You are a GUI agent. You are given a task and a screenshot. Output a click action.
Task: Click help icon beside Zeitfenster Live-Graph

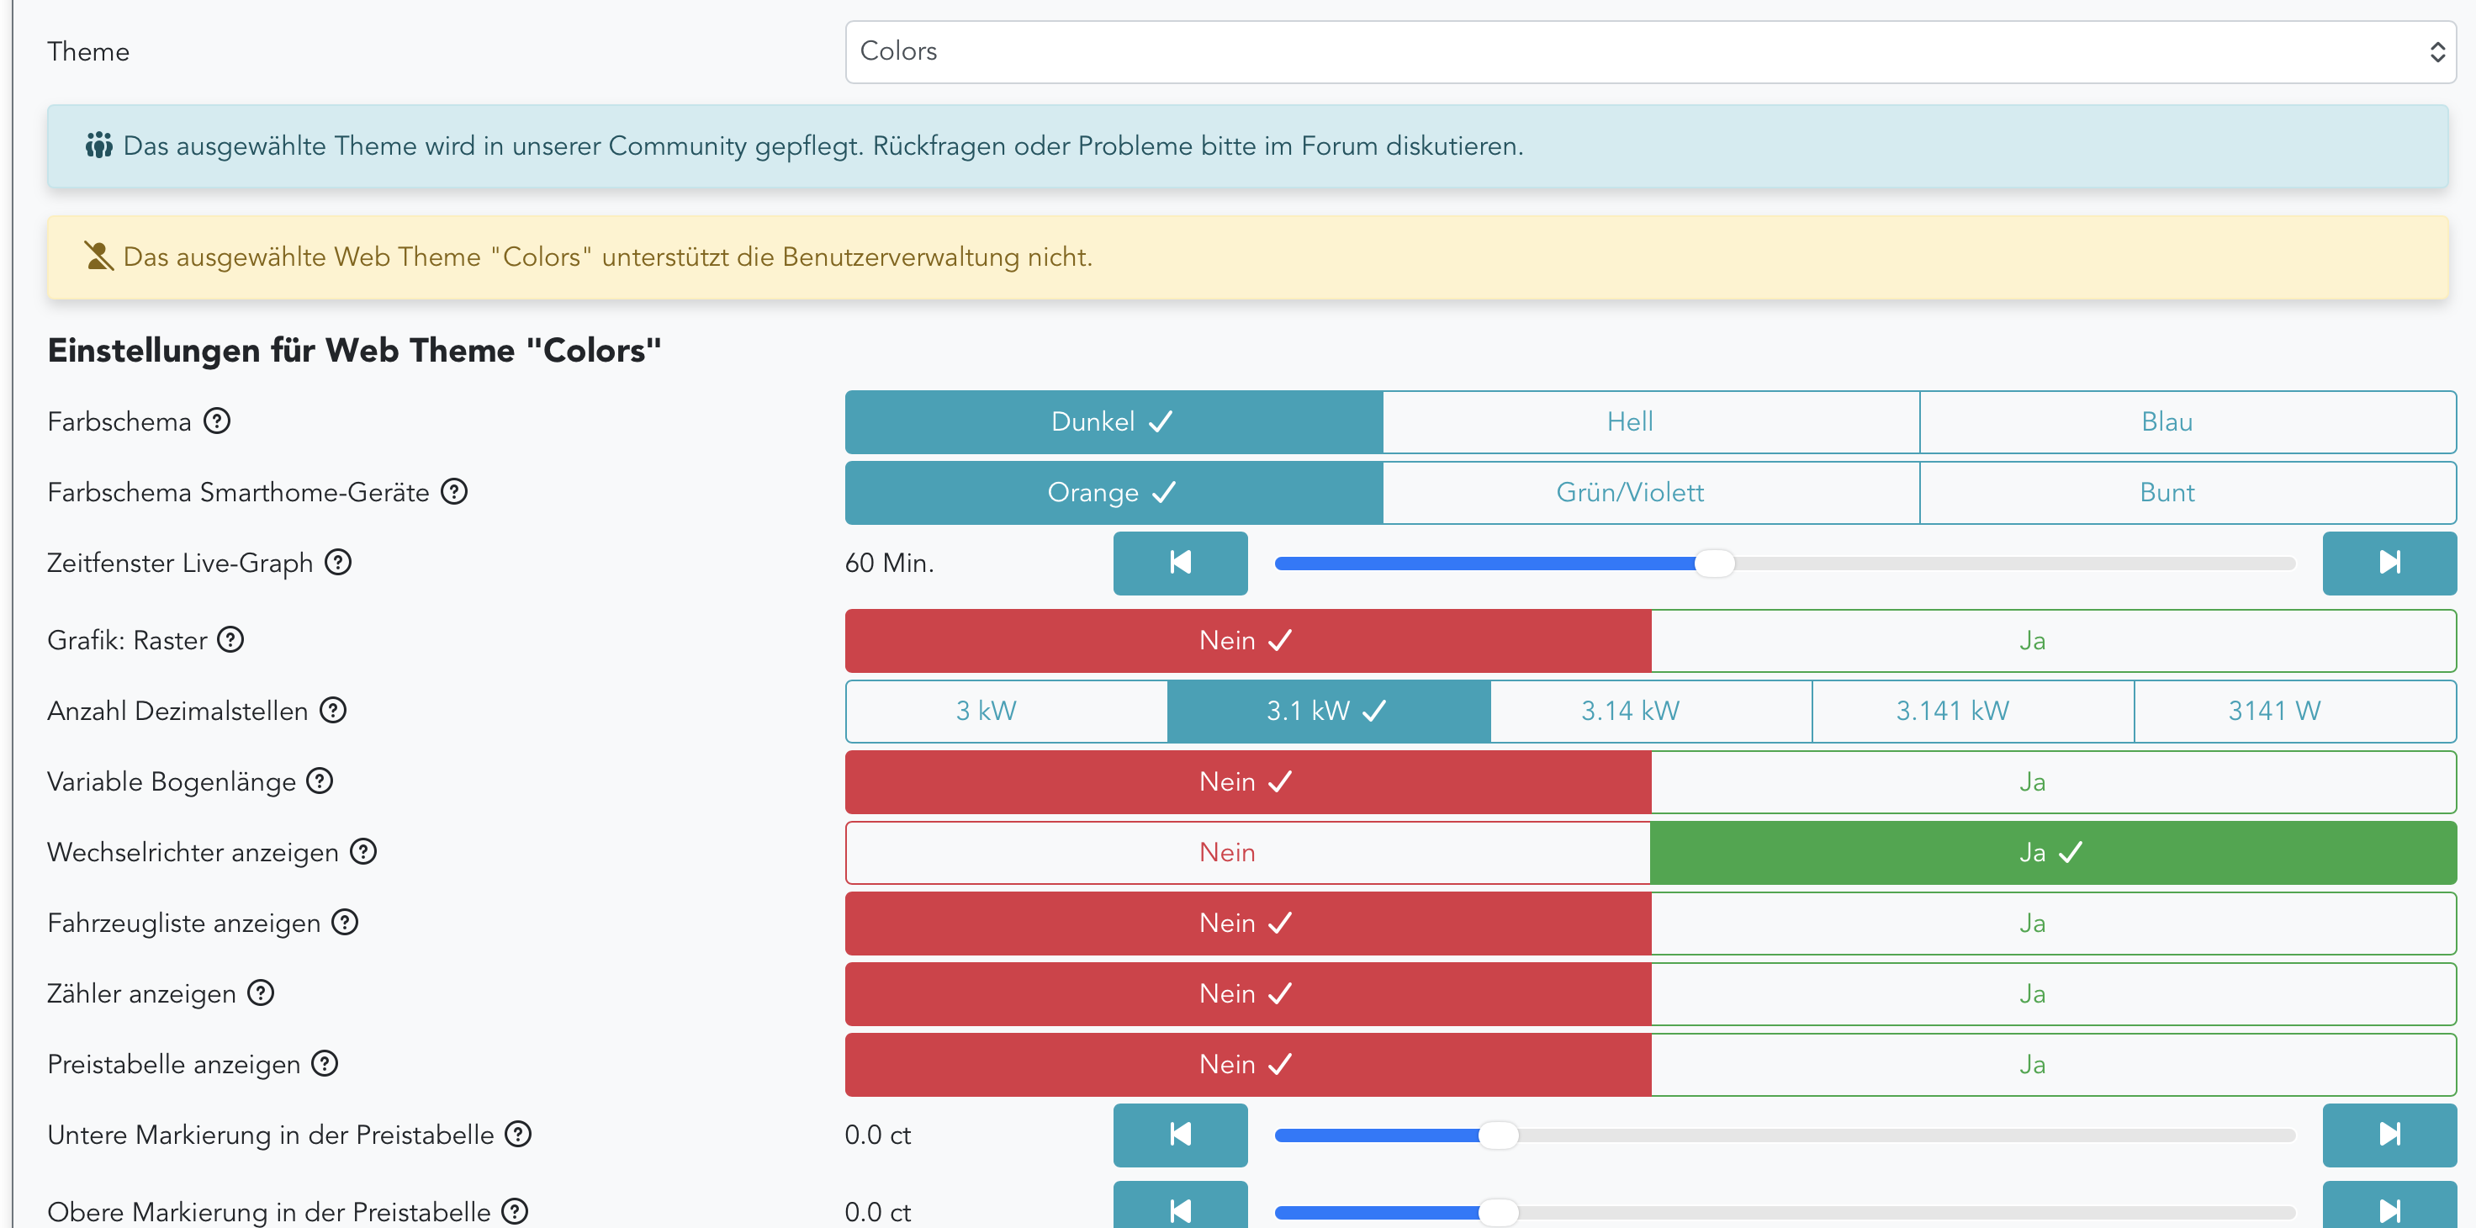coord(337,562)
